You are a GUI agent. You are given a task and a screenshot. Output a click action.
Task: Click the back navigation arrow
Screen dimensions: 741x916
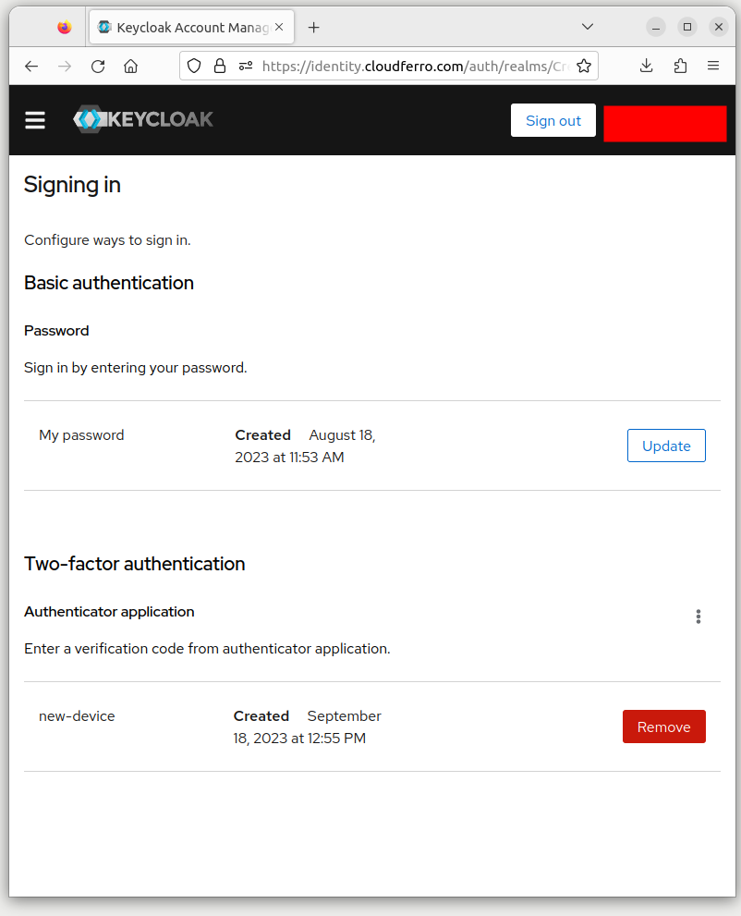click(31, 67)
